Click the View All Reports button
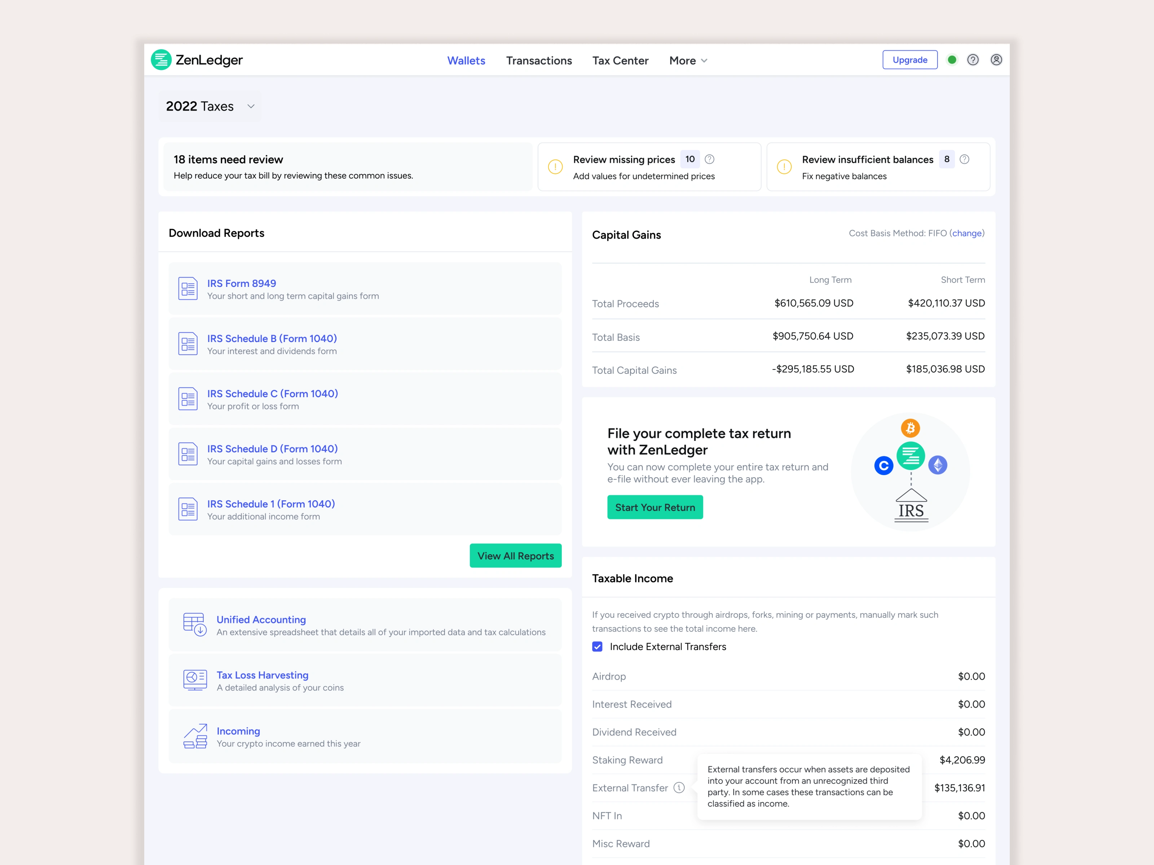This screenshot has width=1154, height=865. click(515, 556)
